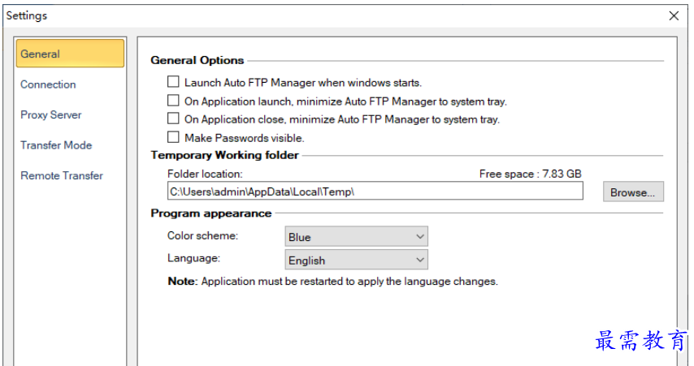Click the Color scheme: label
The image size is (694, 366).
tap(202, 235)
